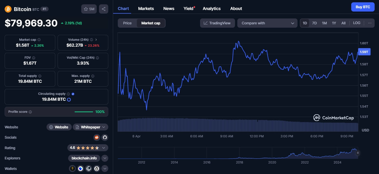Open the GitHub social link icon
Viewport: 379px width, 174px height.
tap(105, 137)
